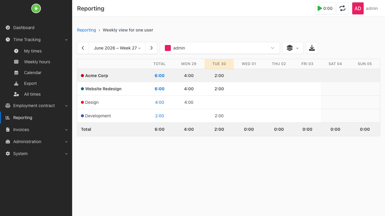
Task: Open Weekly hours in sidebar
Action: pyautogui.click(x=36, y=62)
